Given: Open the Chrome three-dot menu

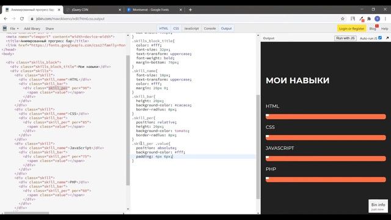Looking at the screenshot, I should pyautogui.click(x=386, y=19).
